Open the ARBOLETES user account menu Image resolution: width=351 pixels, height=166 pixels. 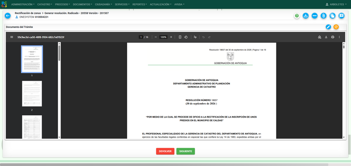tap(336, 4)
